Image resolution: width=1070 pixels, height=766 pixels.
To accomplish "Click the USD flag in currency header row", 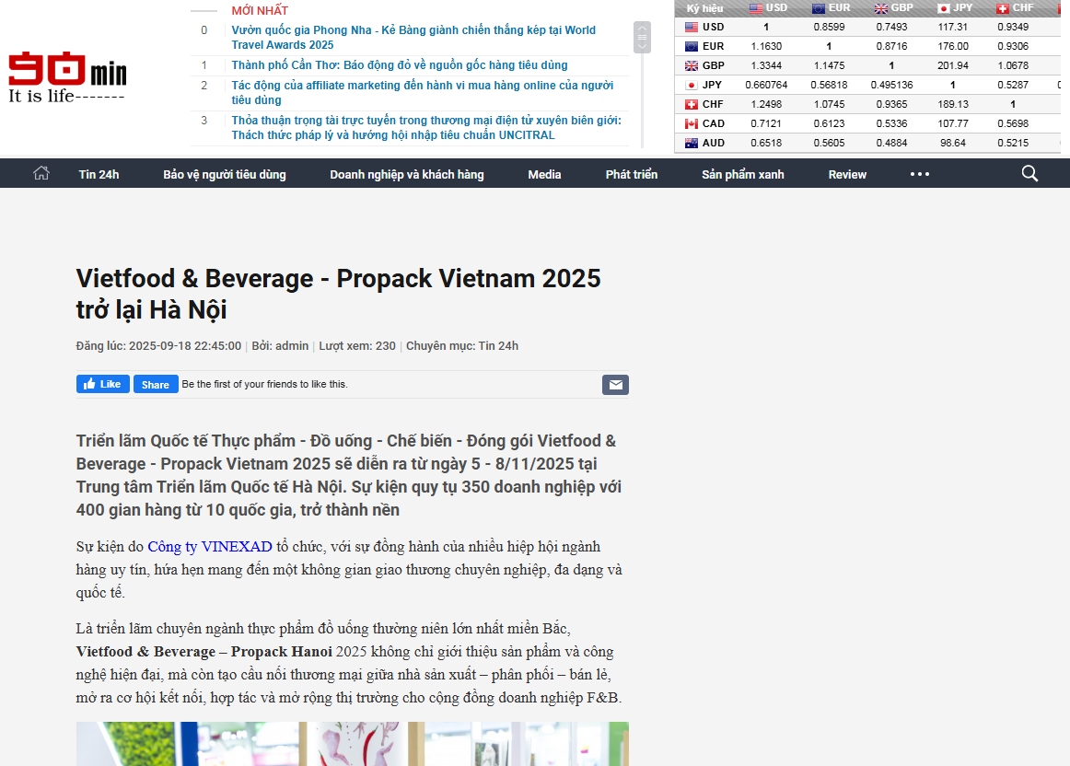I will (x=756, y=8).
